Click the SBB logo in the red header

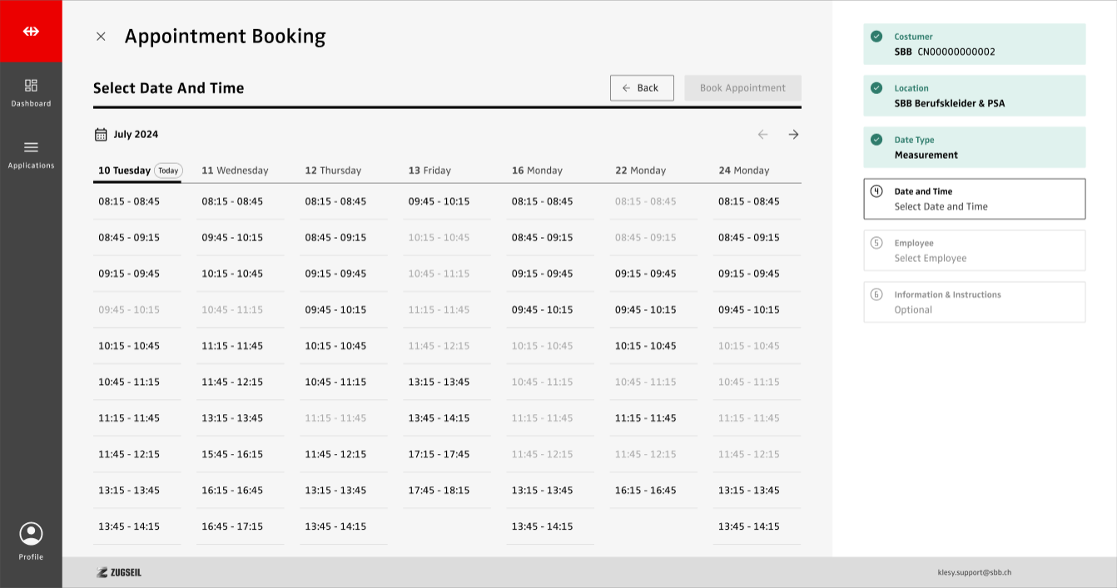(31, 32)
